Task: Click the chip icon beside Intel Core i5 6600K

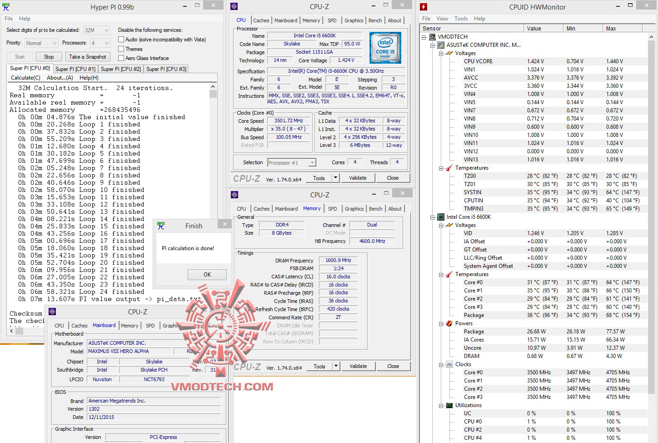Action: click(440, 217)
